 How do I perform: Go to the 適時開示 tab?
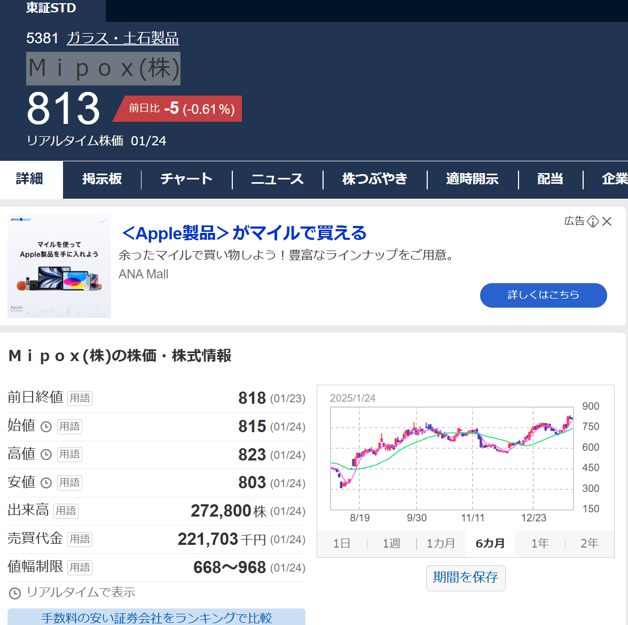click(x=472, y=179)
